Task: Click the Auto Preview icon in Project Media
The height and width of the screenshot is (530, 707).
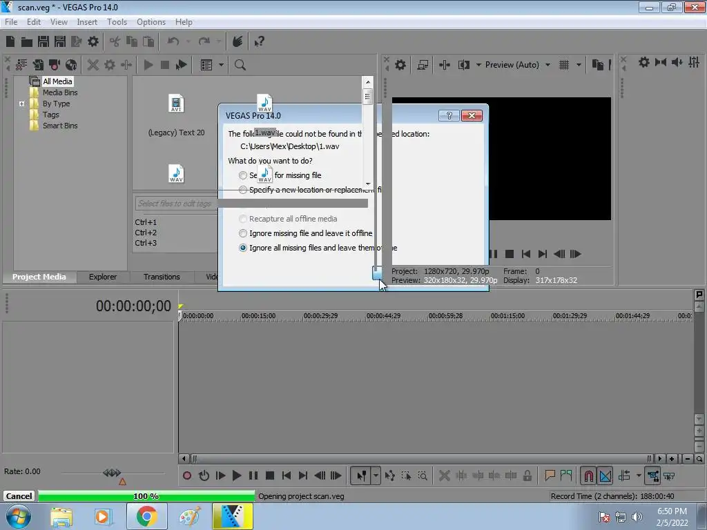Action: [x=182, y=65]
